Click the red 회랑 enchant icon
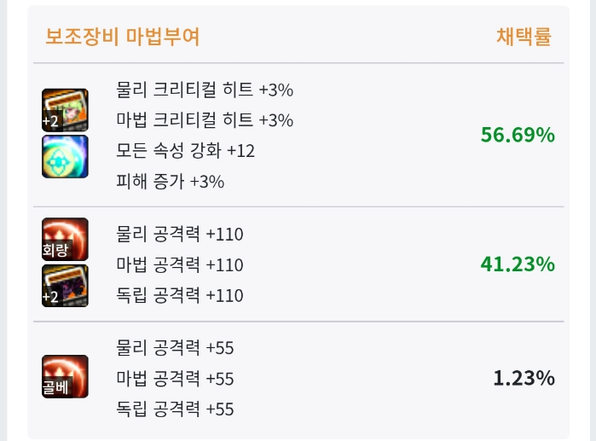 click(x=65, y=240)
